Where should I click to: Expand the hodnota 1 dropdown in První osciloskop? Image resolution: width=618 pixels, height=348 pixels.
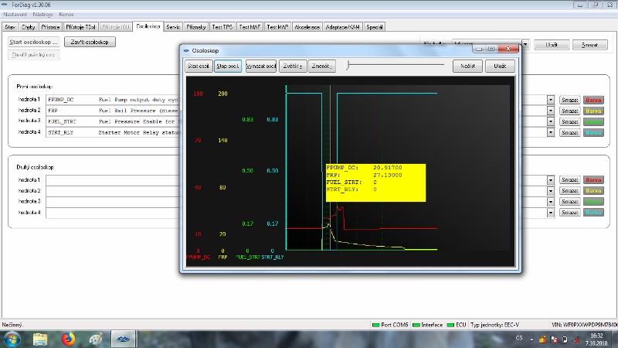(551, 100)
